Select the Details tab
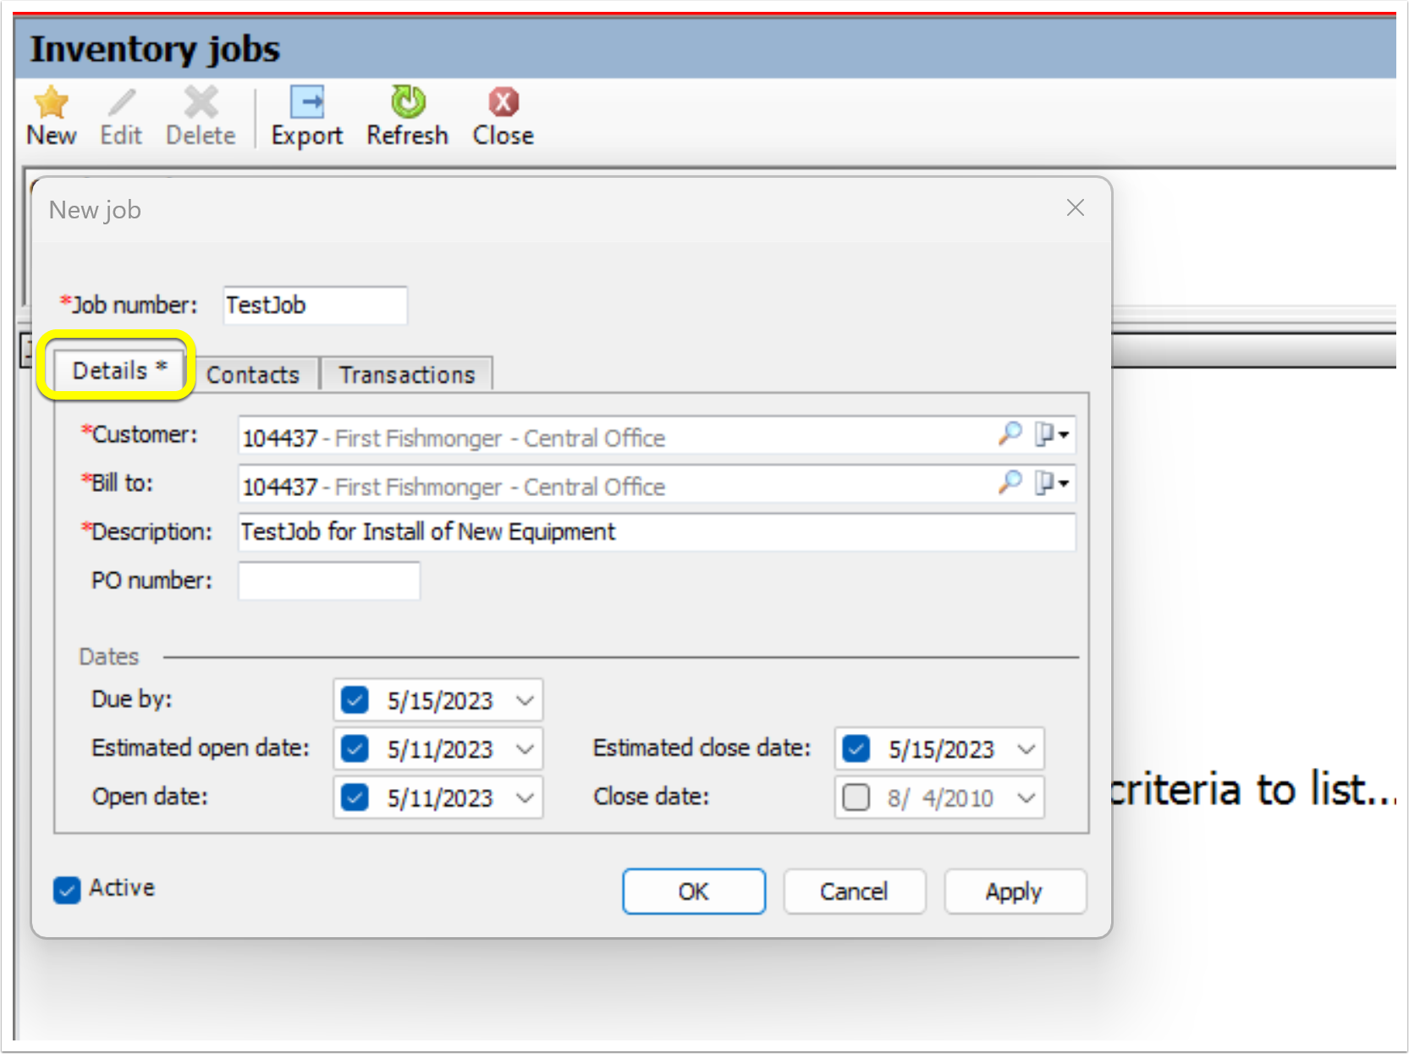This screenshot has width=1409, height=1054. pos(119,371)
